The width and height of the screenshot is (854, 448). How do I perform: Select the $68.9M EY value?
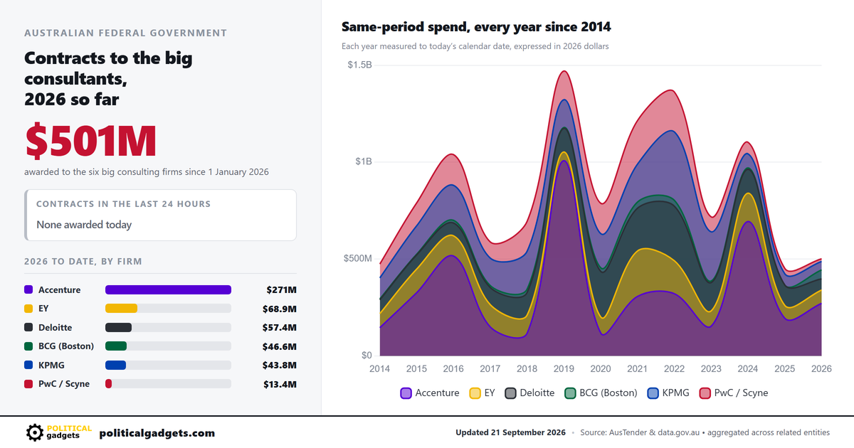[280, 309]
